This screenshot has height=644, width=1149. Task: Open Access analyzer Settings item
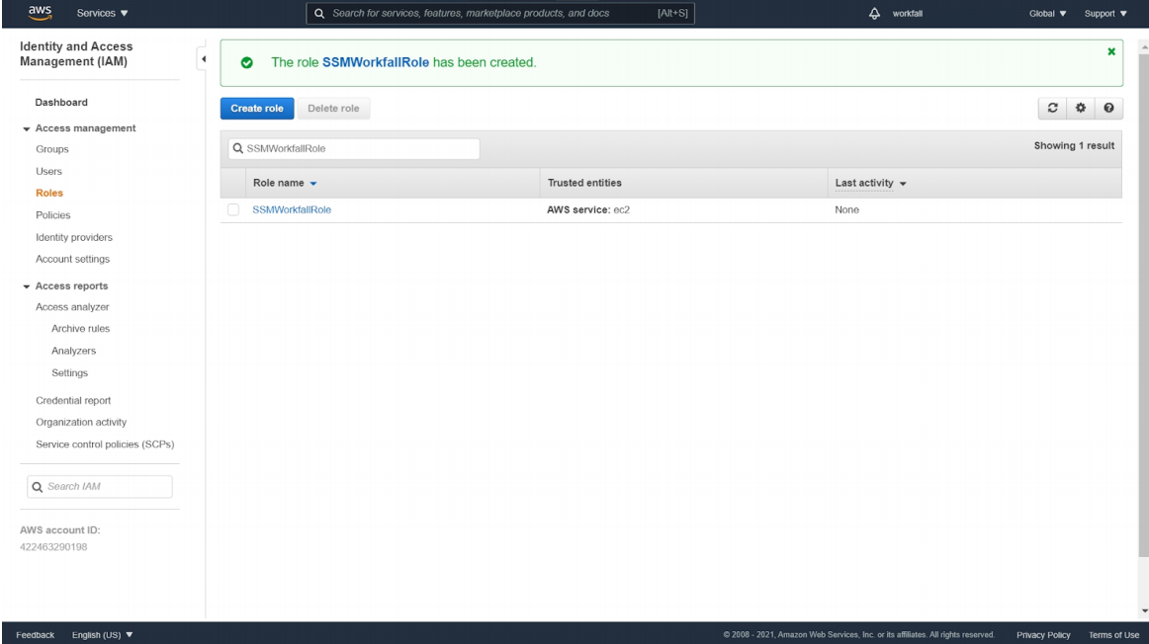point(69,372)
